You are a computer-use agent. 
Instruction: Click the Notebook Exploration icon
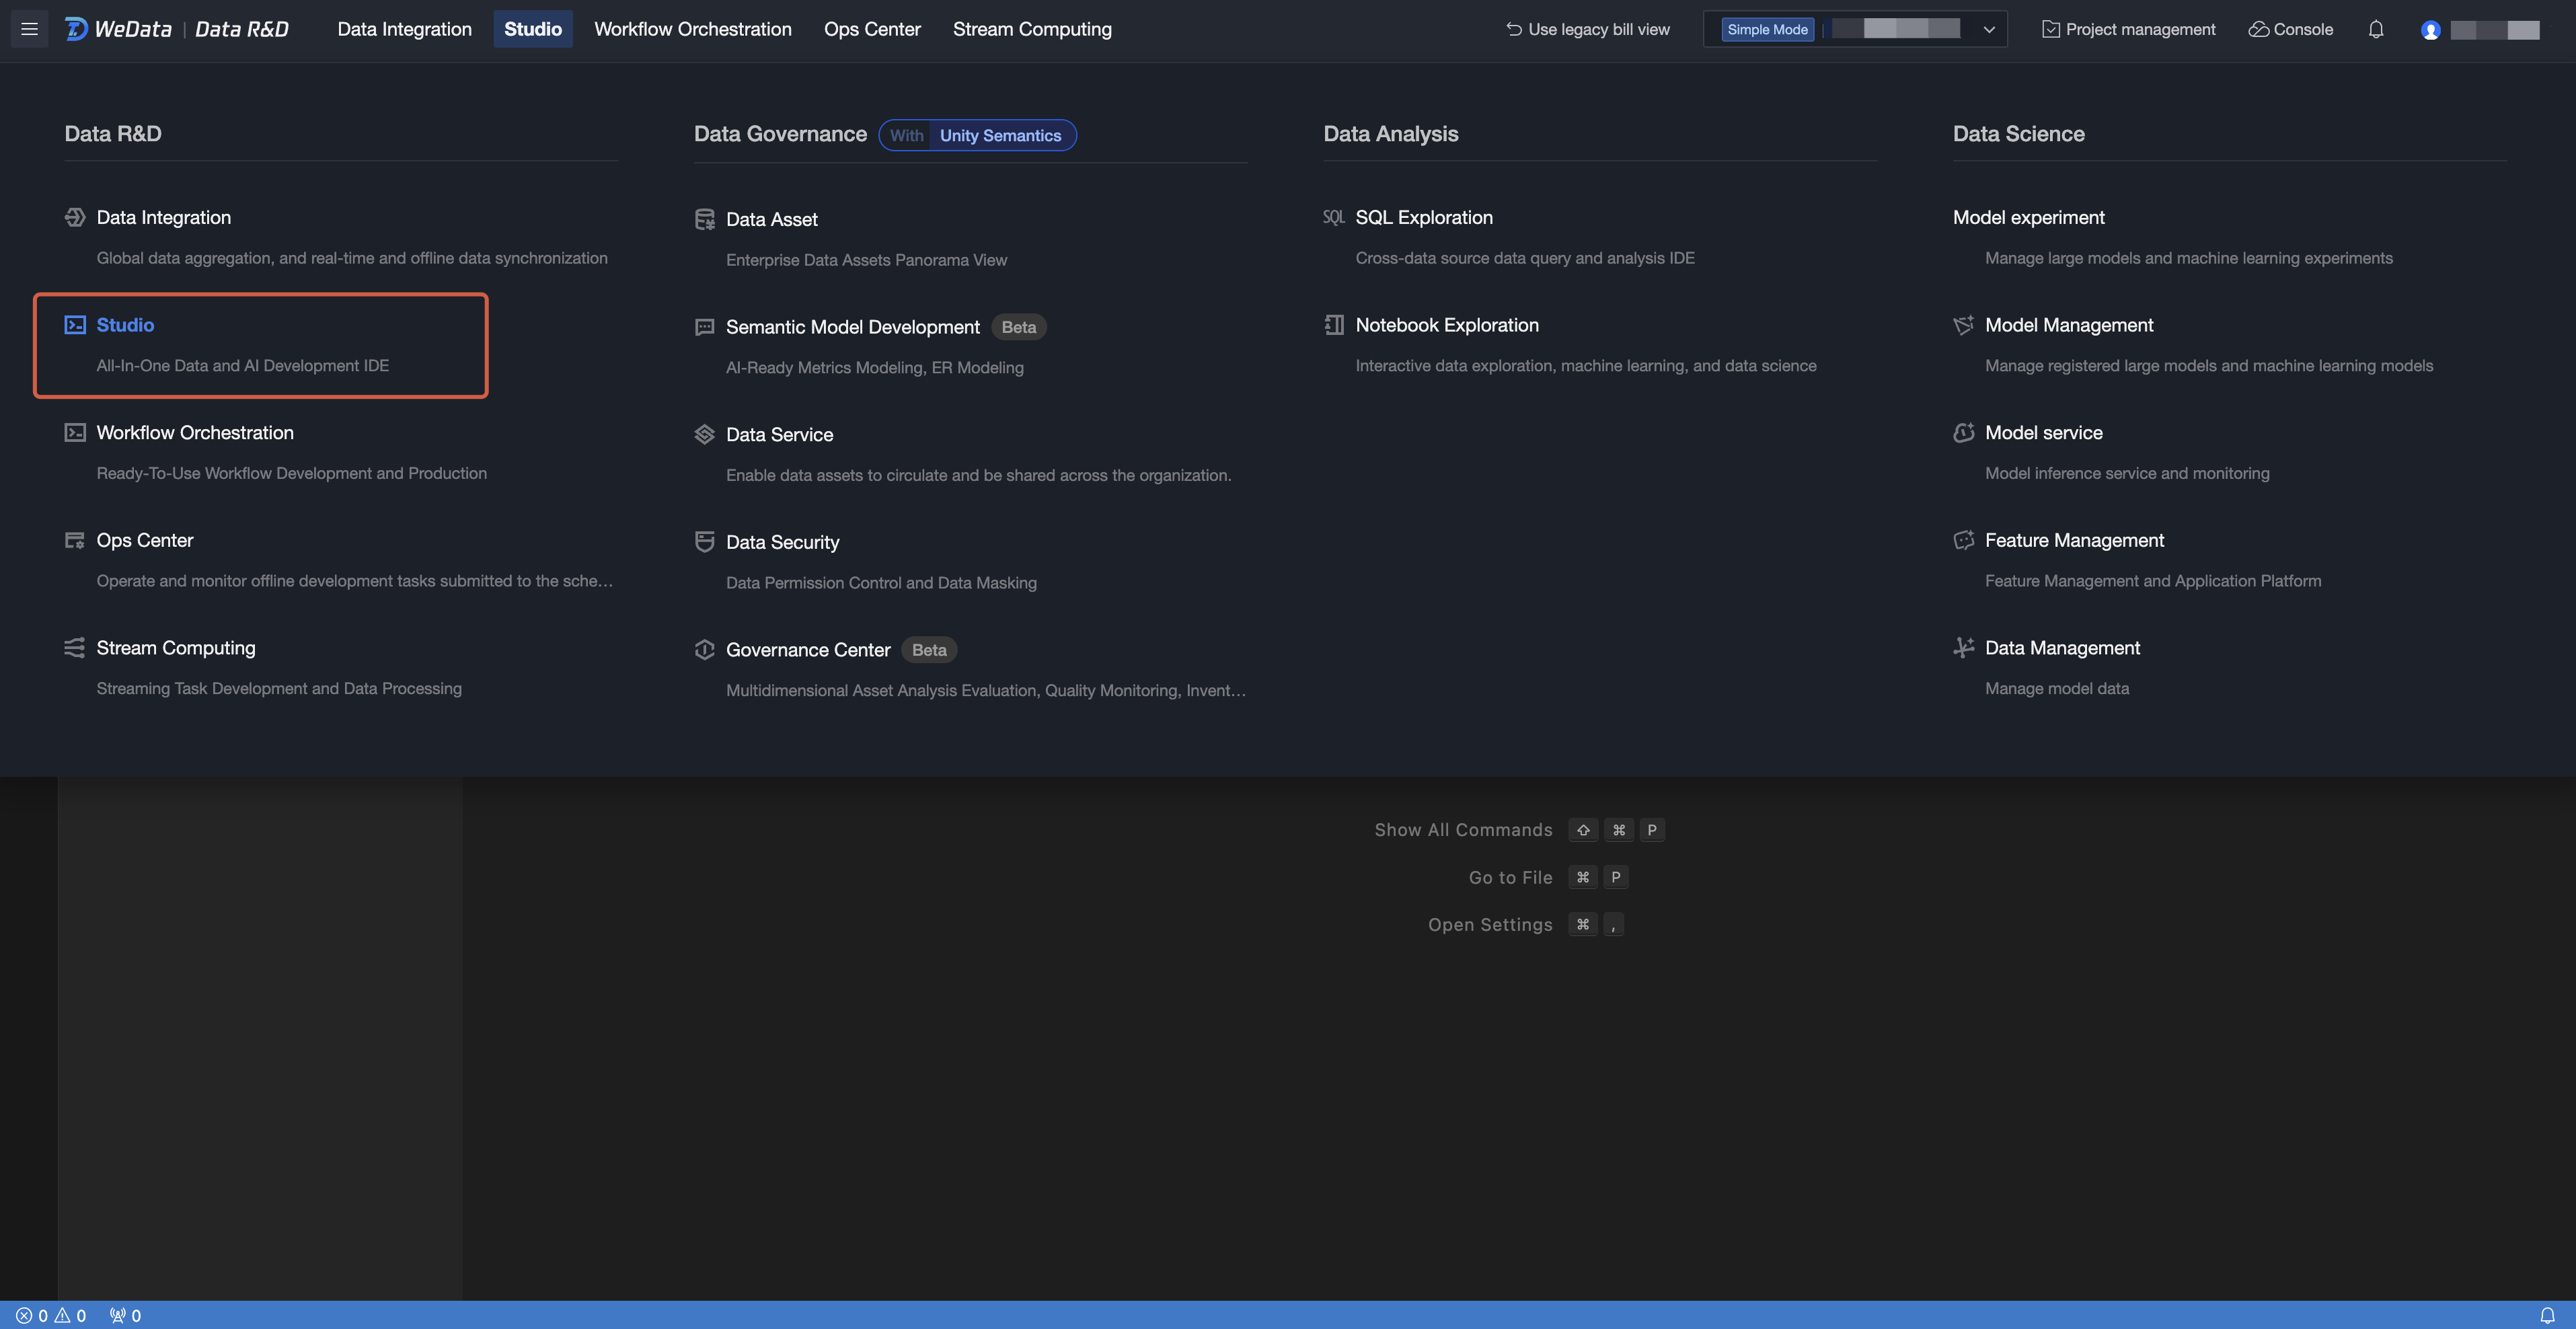1333,325
